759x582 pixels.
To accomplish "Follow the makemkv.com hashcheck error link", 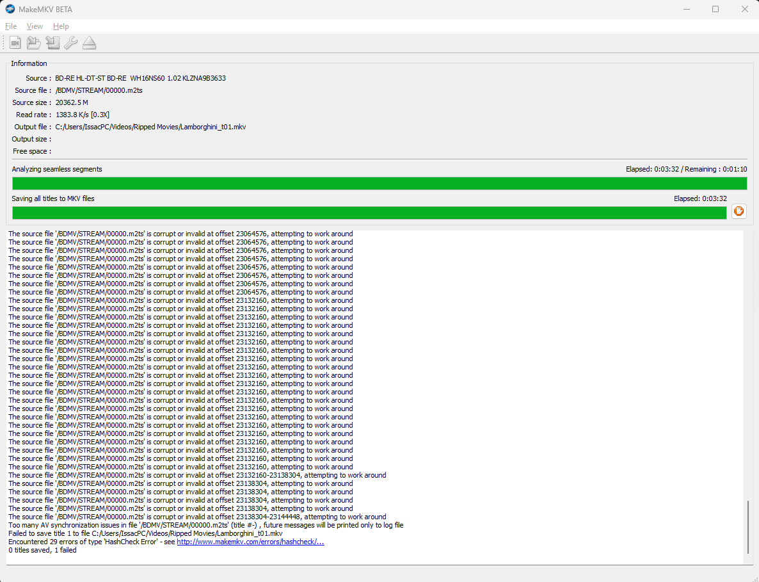I will (250, 542).
